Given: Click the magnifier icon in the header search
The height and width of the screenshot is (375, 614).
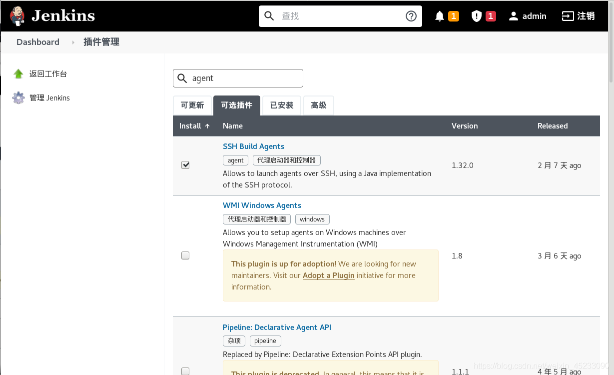Looking at the screenshot, I should click(x=269, y=16).
